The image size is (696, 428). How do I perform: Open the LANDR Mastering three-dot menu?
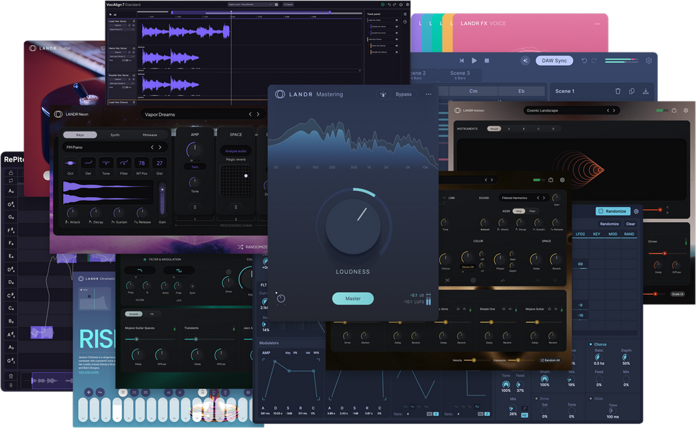tap(428, 94)
